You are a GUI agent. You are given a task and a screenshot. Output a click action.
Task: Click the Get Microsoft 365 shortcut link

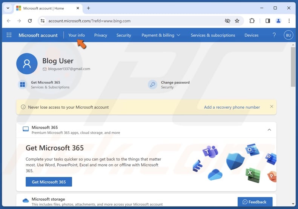[x=45, y=83]
